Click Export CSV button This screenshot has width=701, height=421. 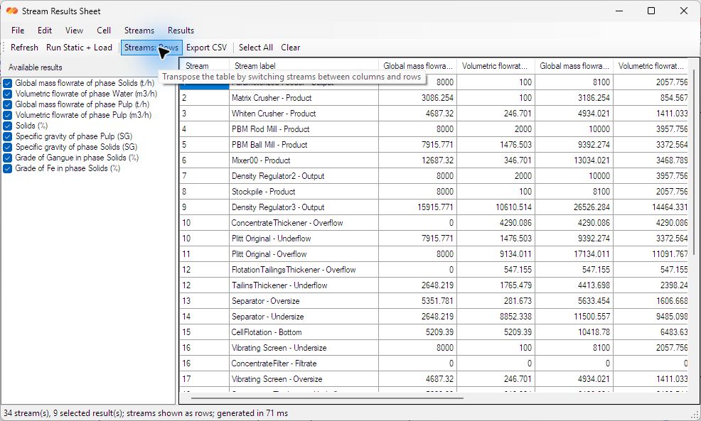[207, 48]
